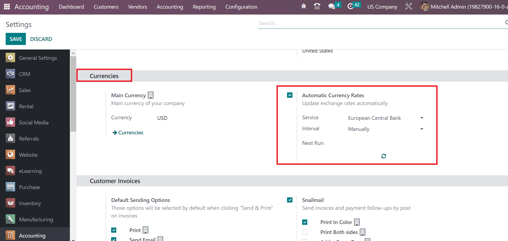Click the DISCARD button
Screen dimensions: 508x241
[x=41, y=39]
